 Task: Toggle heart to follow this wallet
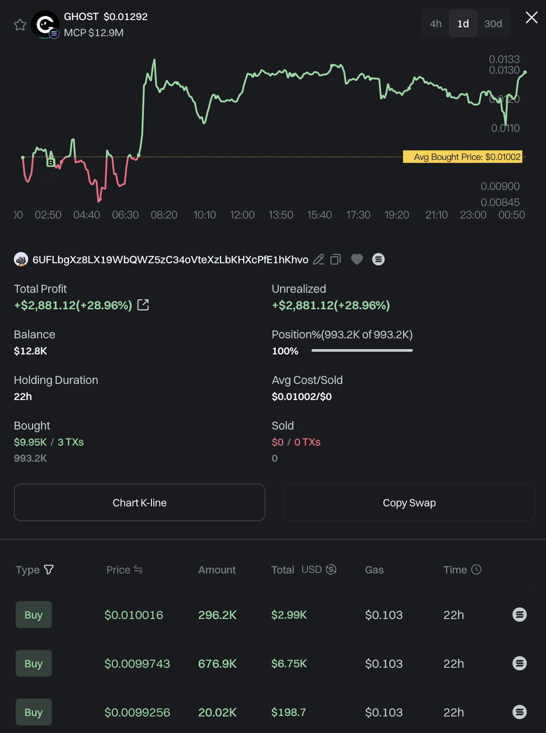point(357,259)
